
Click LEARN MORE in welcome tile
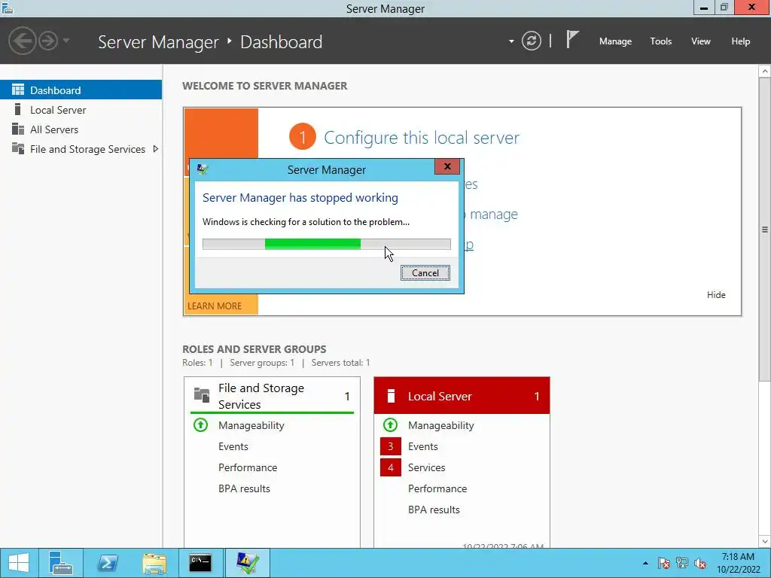pos(215,306)
